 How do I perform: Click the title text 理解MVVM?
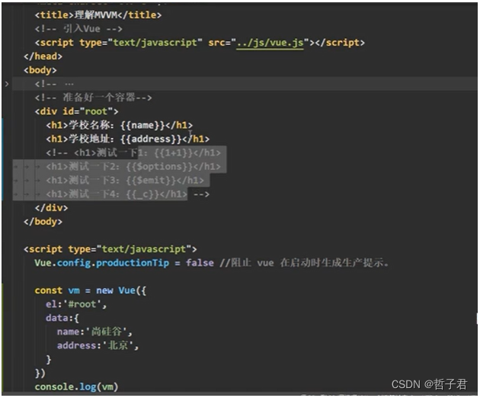point(96,14)
